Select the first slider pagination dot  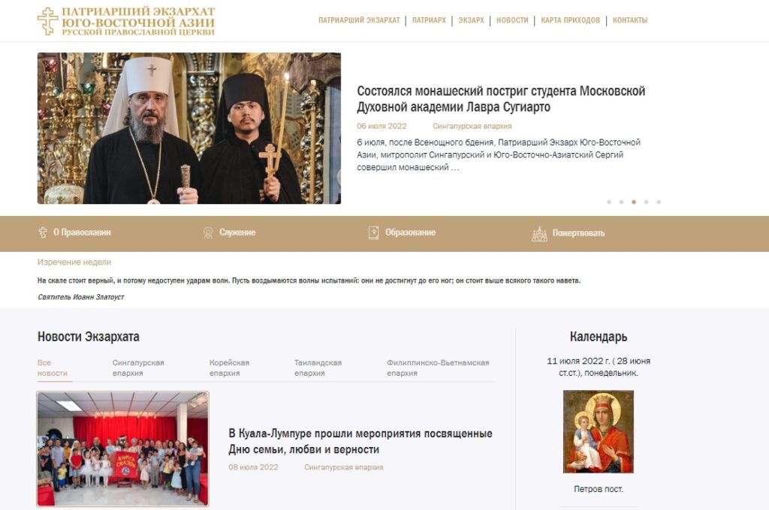tap(609, 202)
